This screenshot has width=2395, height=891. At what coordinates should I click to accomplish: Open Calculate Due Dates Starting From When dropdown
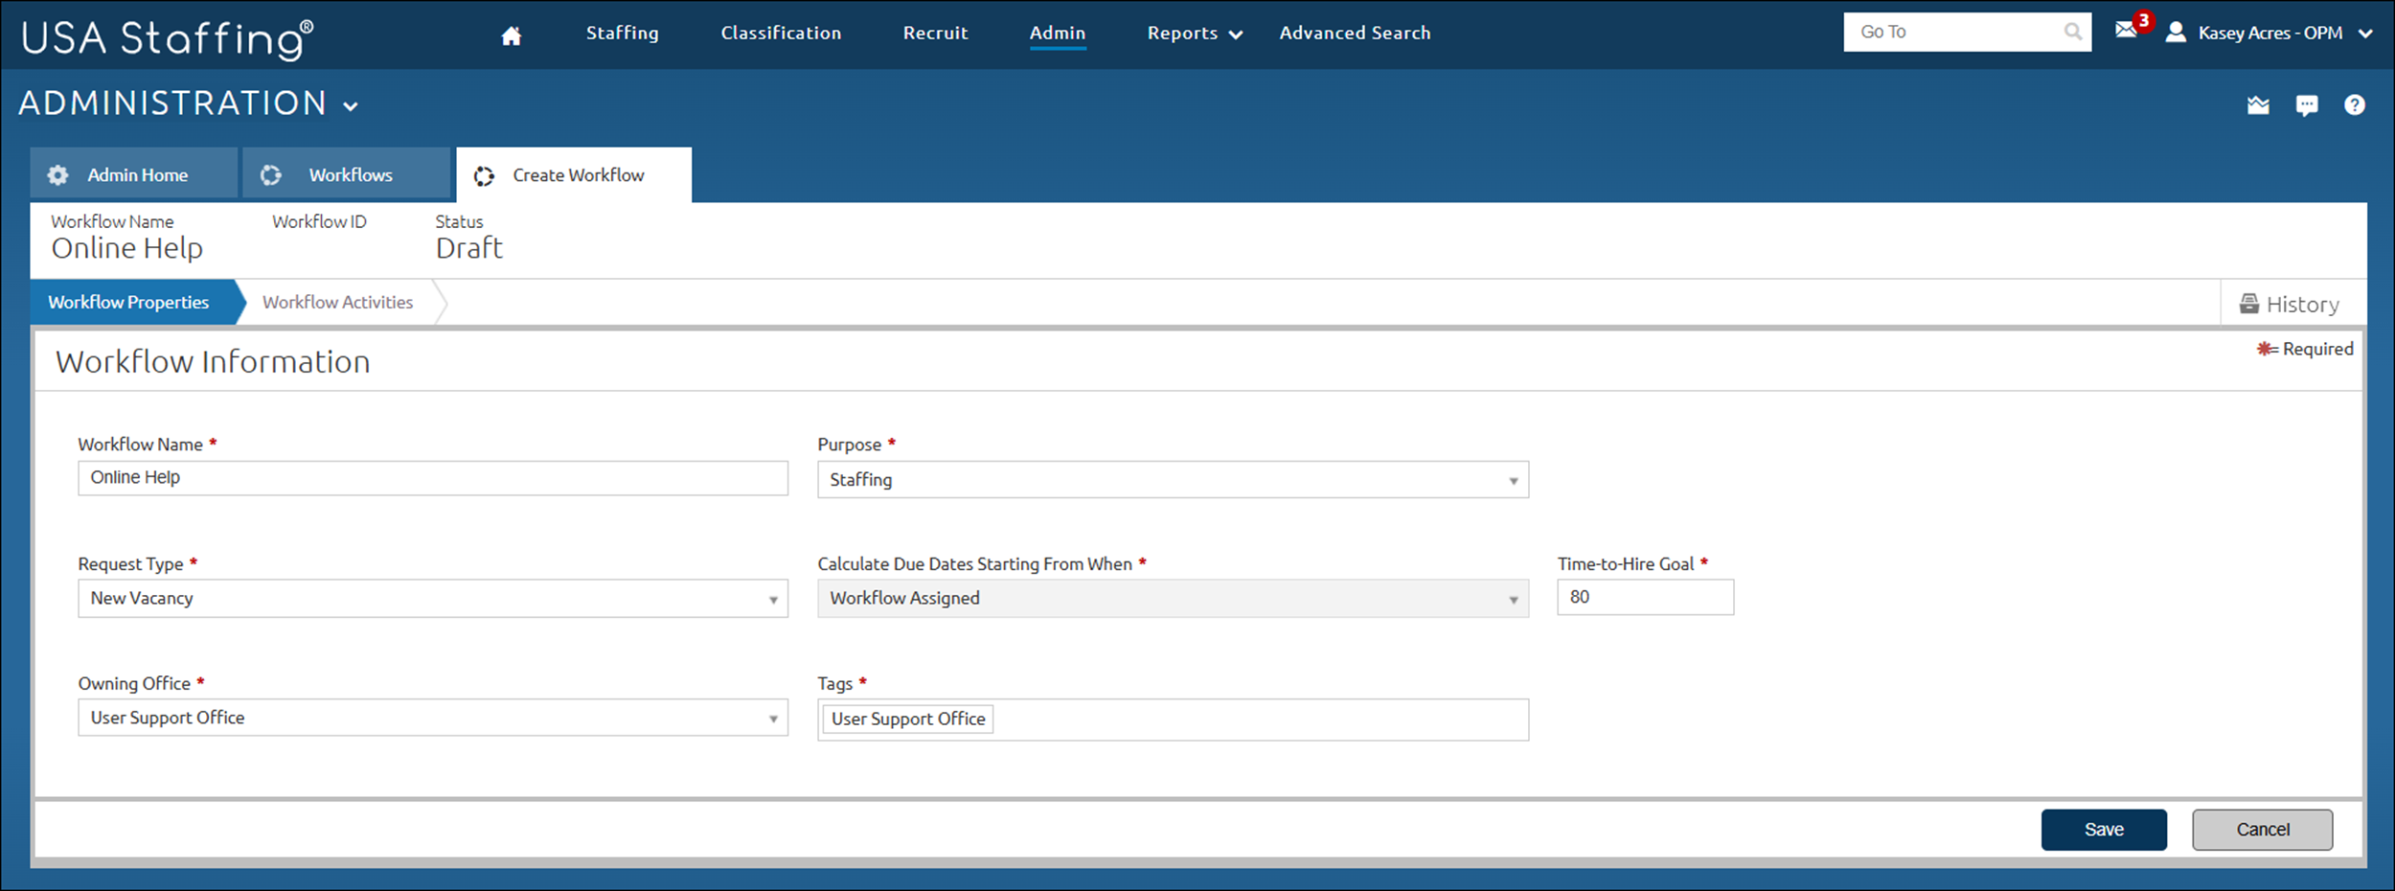[x=1173, y=599]
